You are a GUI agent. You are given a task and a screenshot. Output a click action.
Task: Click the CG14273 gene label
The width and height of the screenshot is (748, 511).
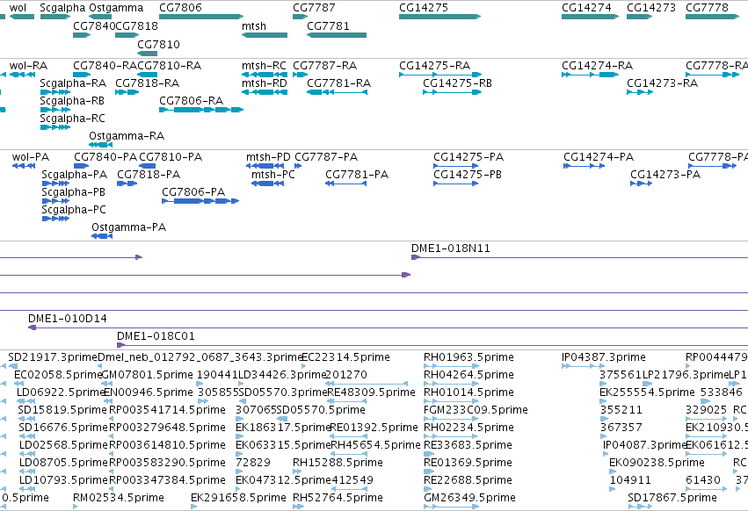click(651, 8)
